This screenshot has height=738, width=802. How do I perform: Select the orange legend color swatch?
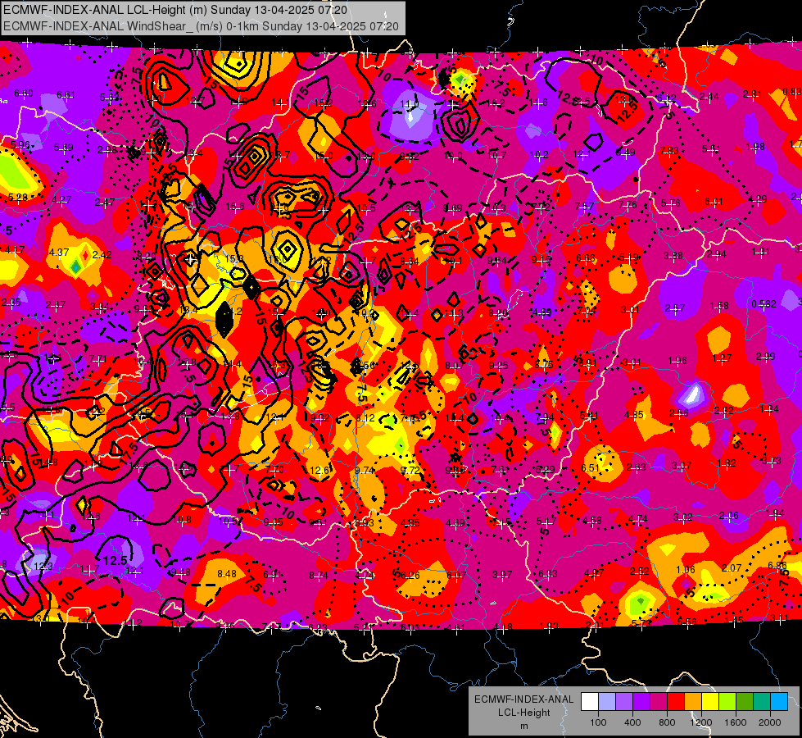click(x=693, y=702)
